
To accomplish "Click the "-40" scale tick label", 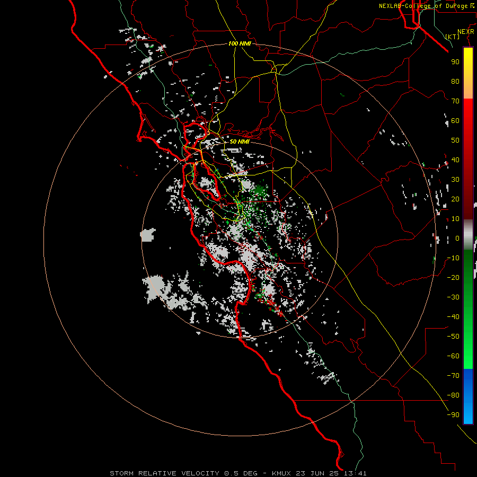I will coord(453,317).
